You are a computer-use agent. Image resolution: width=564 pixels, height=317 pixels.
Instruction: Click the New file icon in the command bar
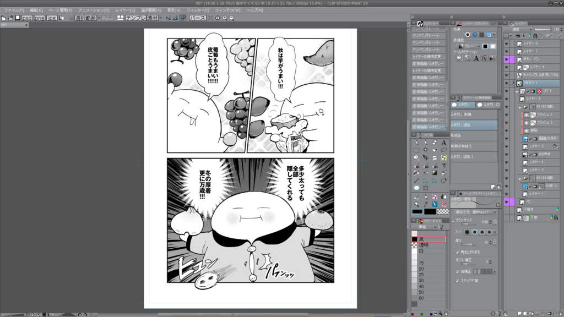[4, 18]
